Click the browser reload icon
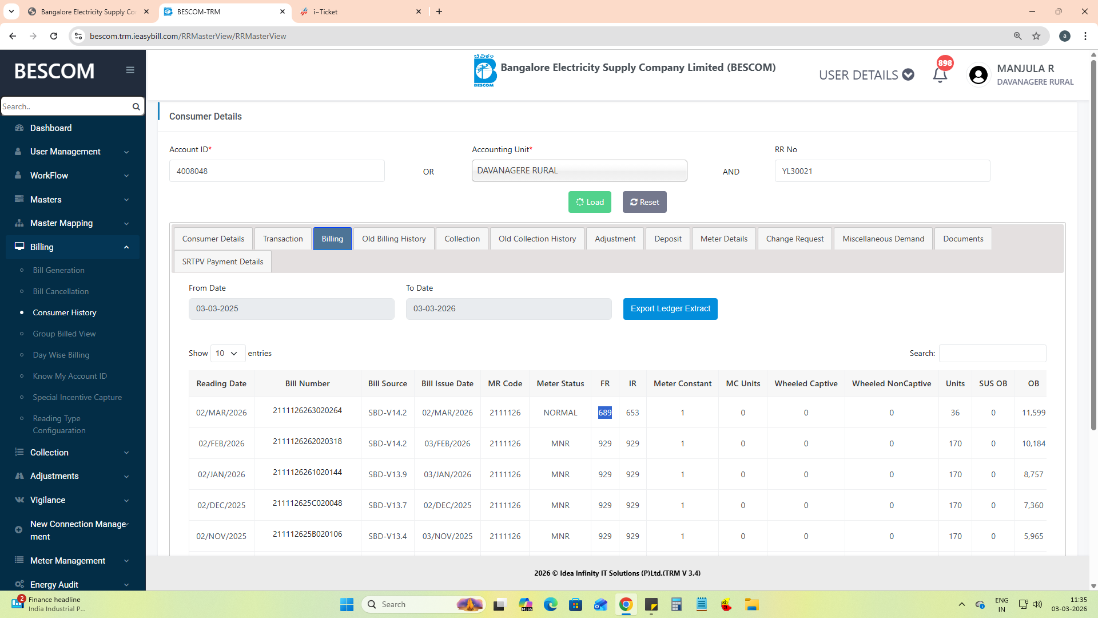1098x618 pixels. 54,36
